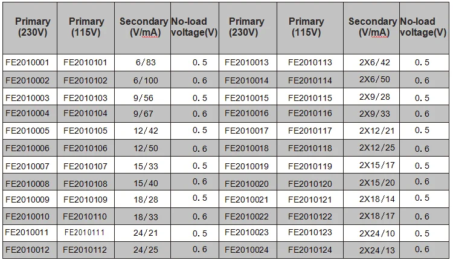
Task: Select cell FE2010016
Action: pos(248,113)
